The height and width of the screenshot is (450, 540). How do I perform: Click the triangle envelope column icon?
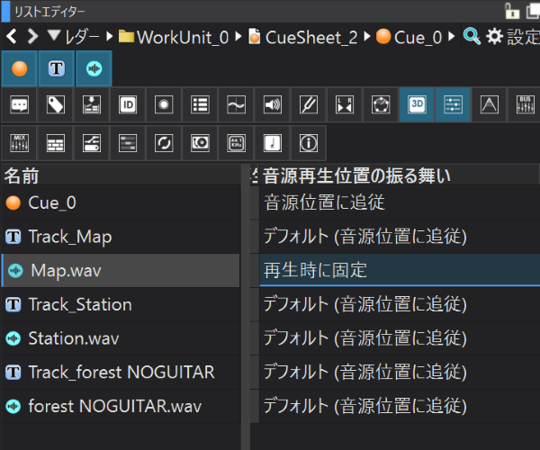pyautogui.click(x=490, y=104)
